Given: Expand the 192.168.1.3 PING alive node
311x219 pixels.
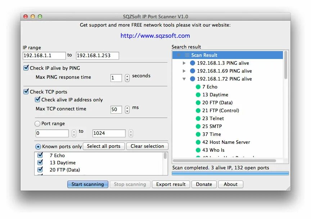Looking at the screenshot, I should pos(184,63).
